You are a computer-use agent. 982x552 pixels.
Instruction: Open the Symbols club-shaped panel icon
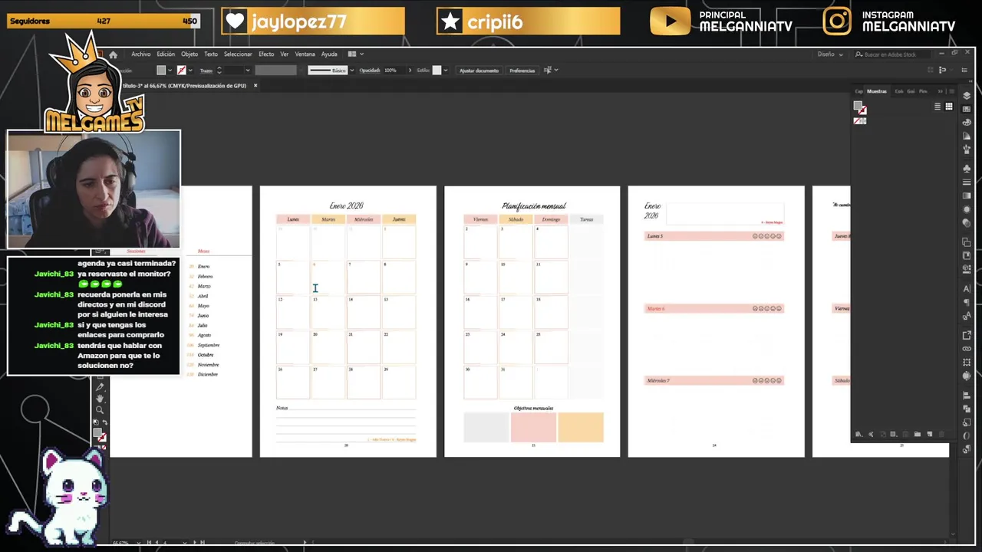[967, 169]
